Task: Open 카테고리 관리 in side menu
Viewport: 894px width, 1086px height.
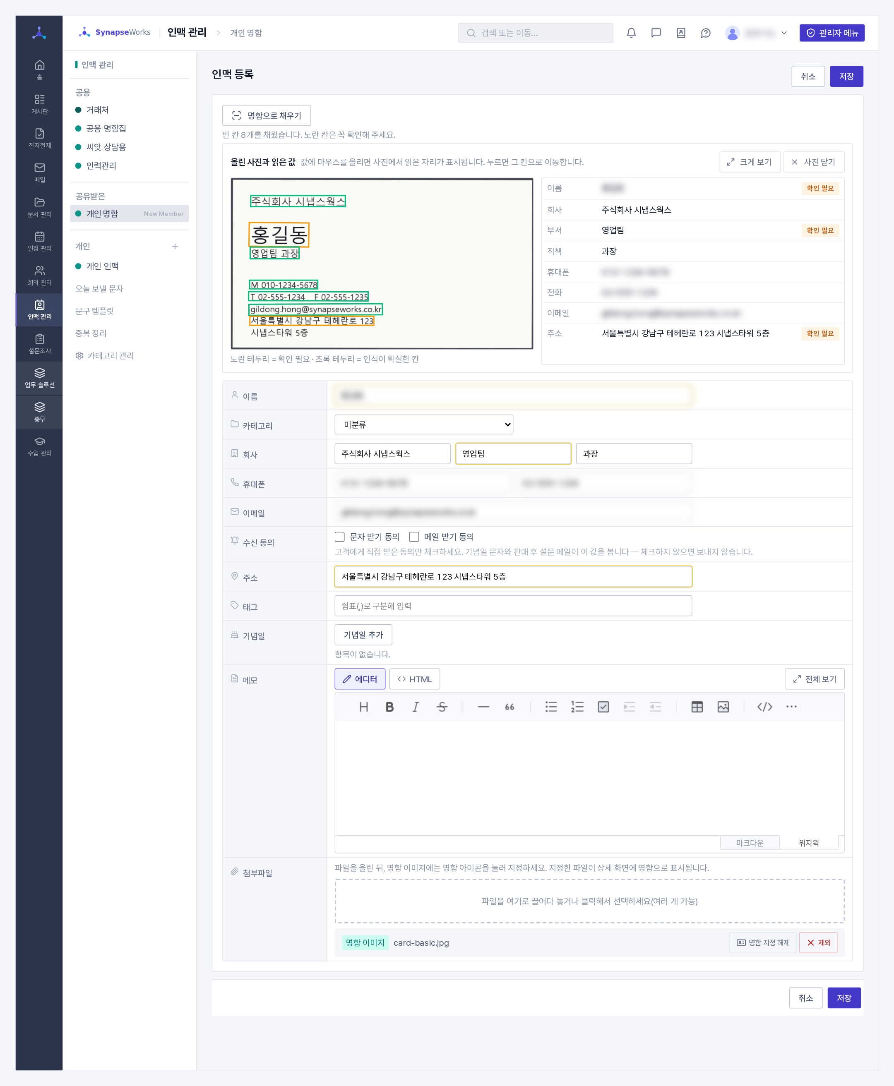Action: 105,355
